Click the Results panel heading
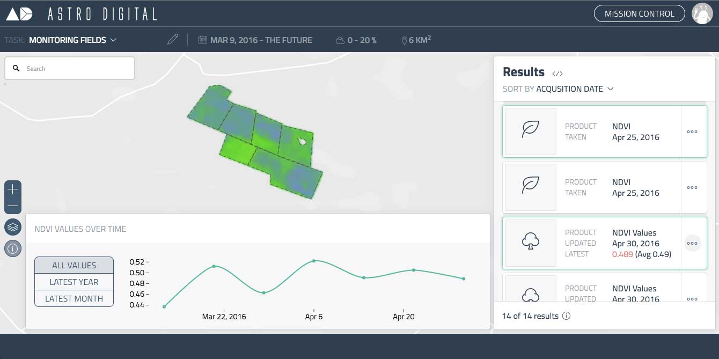Viewport: 719px width, 359px height. [x=524, y=72]
